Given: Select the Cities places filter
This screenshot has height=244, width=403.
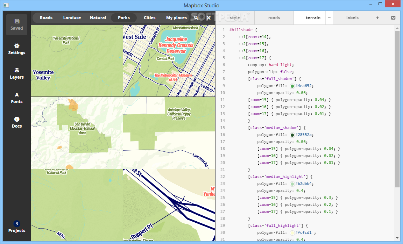Looking at the screenshot, I should pos(150,18).
